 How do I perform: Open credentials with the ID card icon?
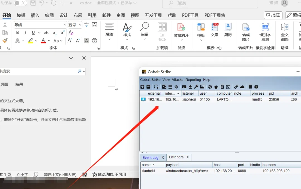tap(184, 87)
